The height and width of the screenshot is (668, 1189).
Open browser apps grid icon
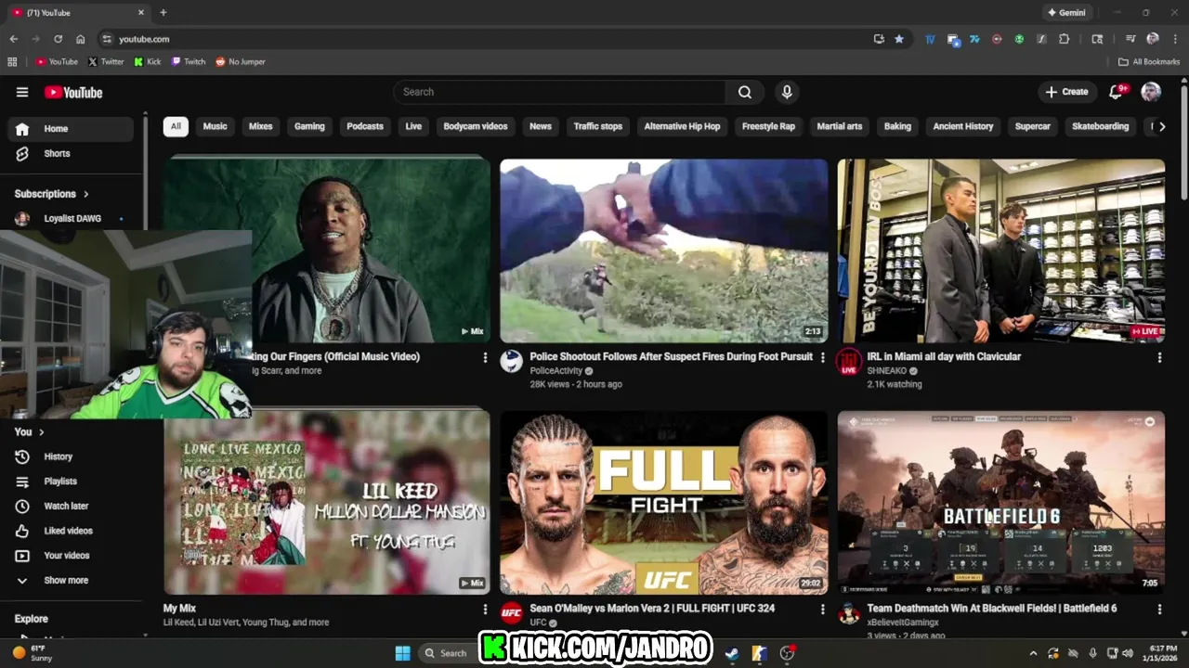[x=12, y=62]
